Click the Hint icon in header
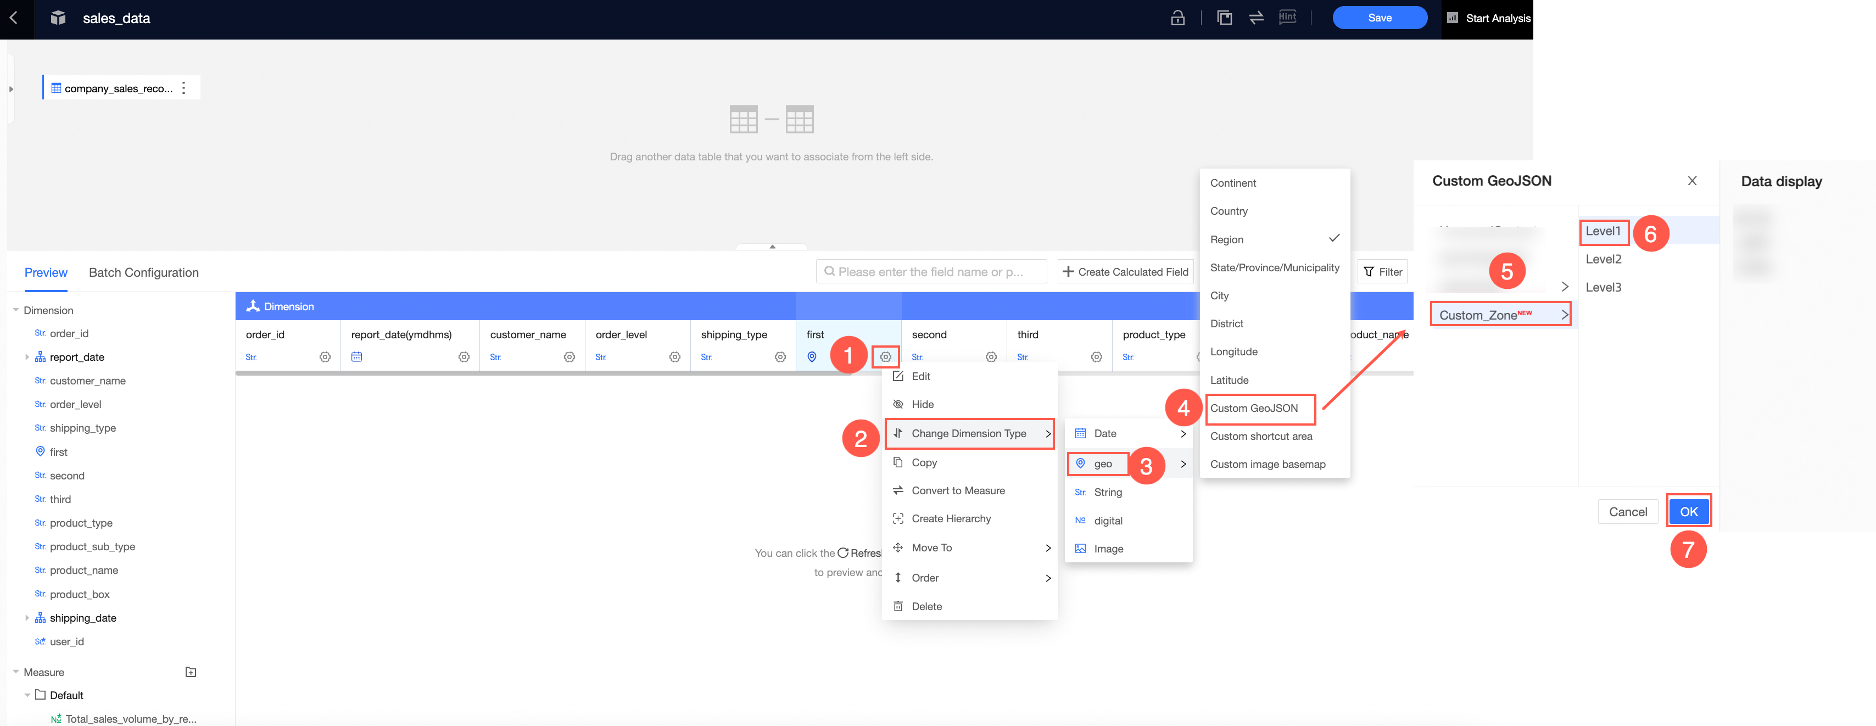This screenshot has height=726, width=1876. [x=1287, y=18]
